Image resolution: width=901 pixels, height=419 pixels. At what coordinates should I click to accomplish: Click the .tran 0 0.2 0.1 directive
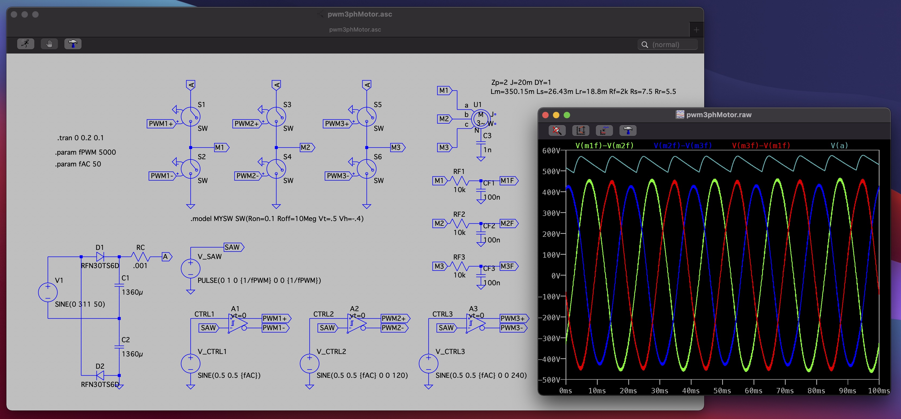pos(80,138)
